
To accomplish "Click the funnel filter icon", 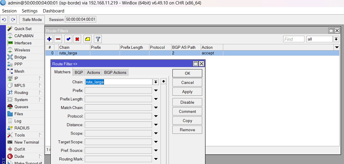I will [x=98, y=39].
